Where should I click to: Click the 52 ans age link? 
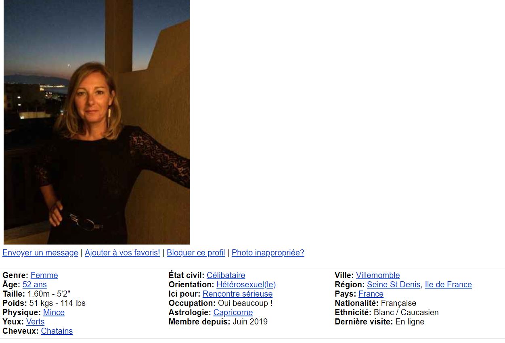pyautogui.click(x=35, y=284)
